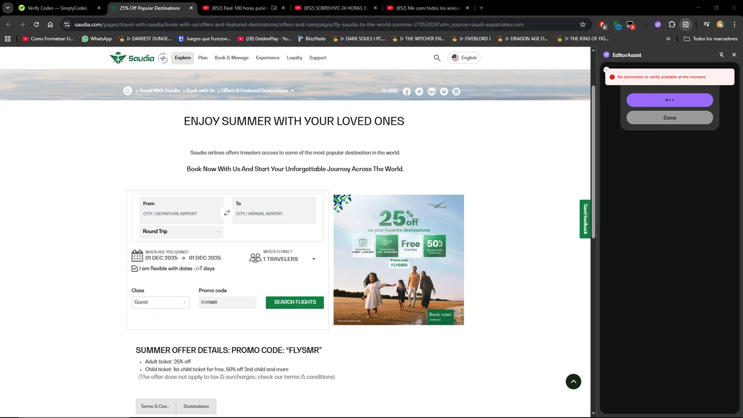Dismiss the no promotion error alert
The width and height of the screenshot is (743, 418).
click(606, 70)
